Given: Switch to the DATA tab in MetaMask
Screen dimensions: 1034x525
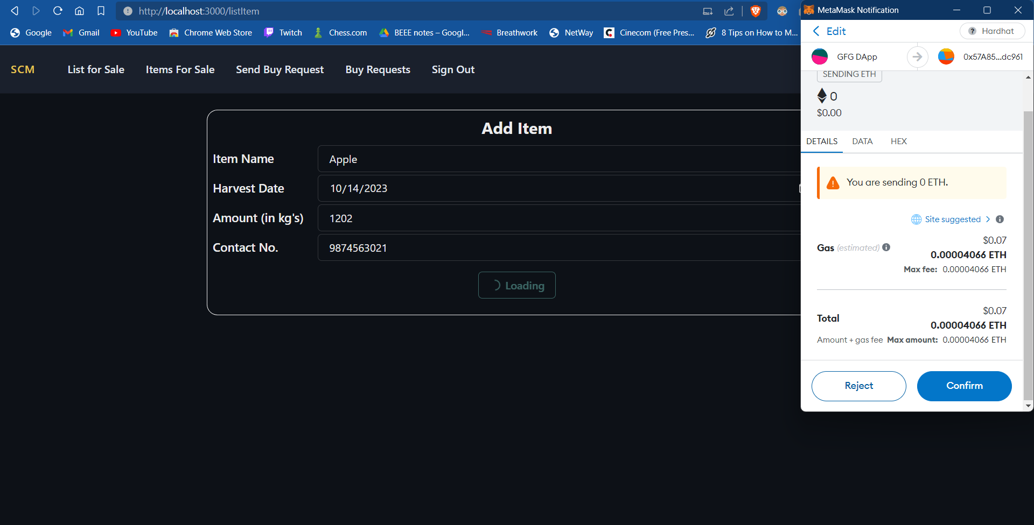Looking at the screenshot, I should click(x=862, y=141).
